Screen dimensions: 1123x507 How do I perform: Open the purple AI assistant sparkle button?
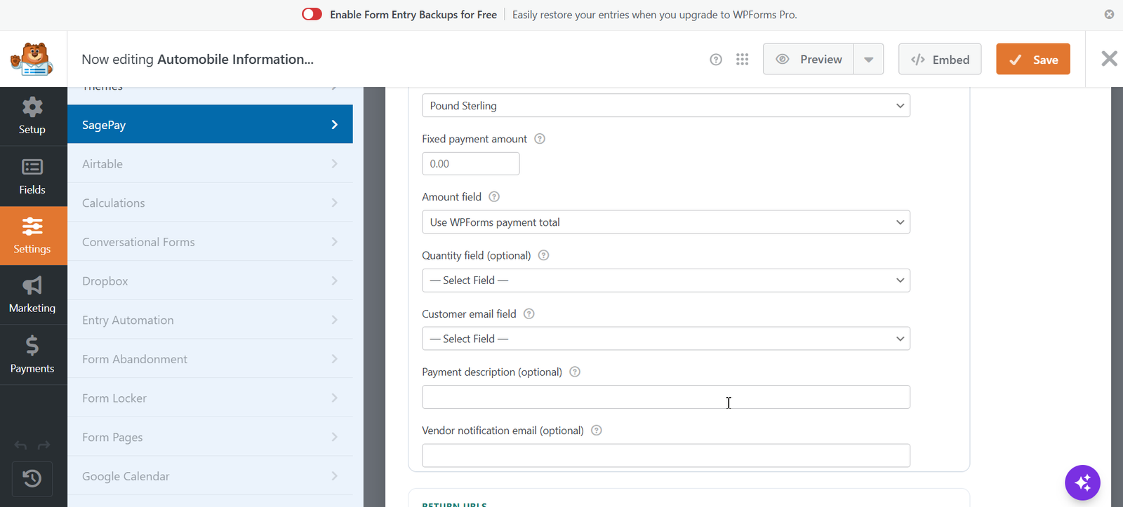(x=1082, y=482)
